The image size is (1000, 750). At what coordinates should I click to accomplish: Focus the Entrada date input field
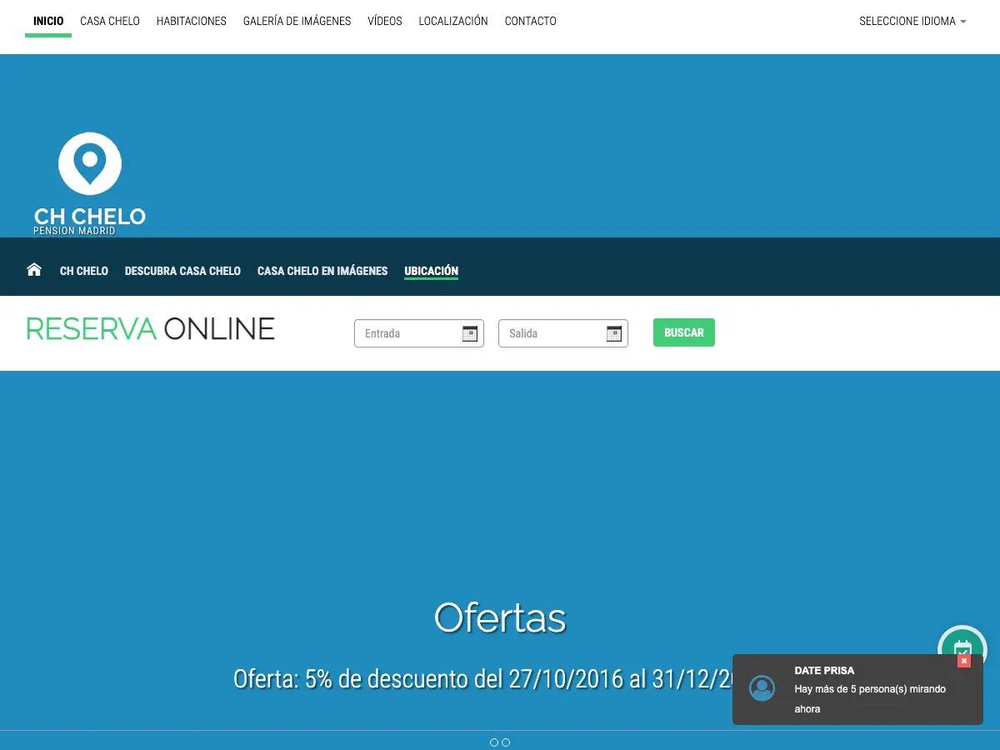click(x=419, y=333)
